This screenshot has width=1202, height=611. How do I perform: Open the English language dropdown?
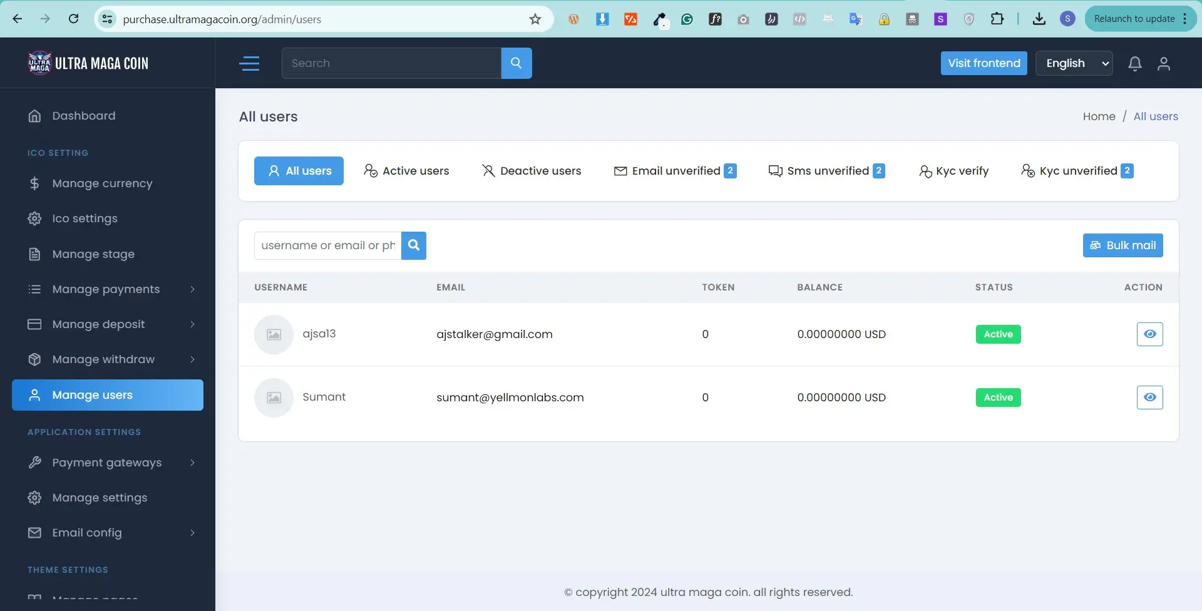(1074, 63)
